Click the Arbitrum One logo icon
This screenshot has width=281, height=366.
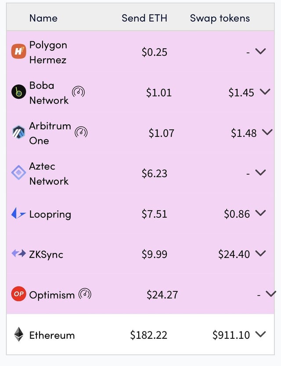click(19, 132)
